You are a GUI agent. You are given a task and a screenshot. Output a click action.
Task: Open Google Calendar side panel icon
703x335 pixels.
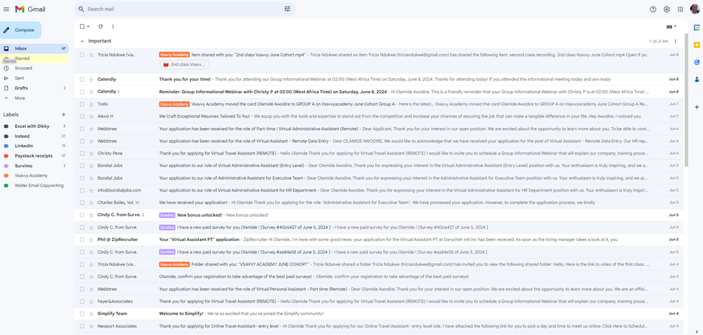[697, 27]
